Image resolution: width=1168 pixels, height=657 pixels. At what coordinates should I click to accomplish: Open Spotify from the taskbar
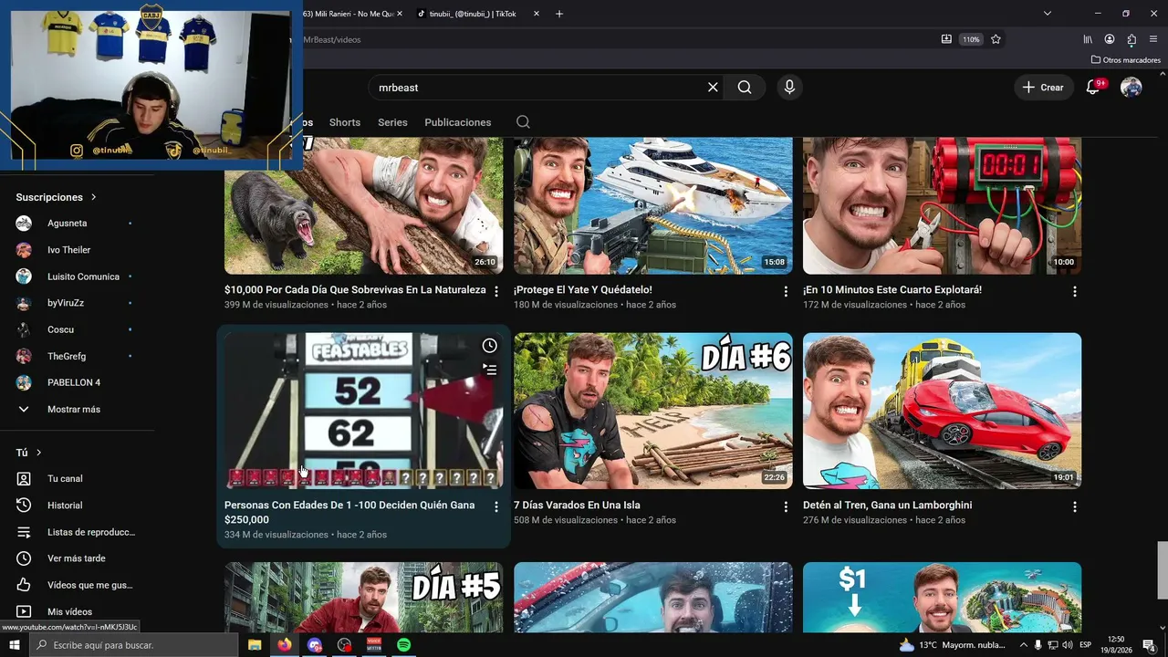click(x=403, y=645)
